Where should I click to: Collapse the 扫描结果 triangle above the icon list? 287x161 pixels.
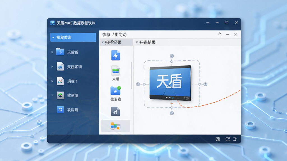pyautogui.click(x=103, y=42)
